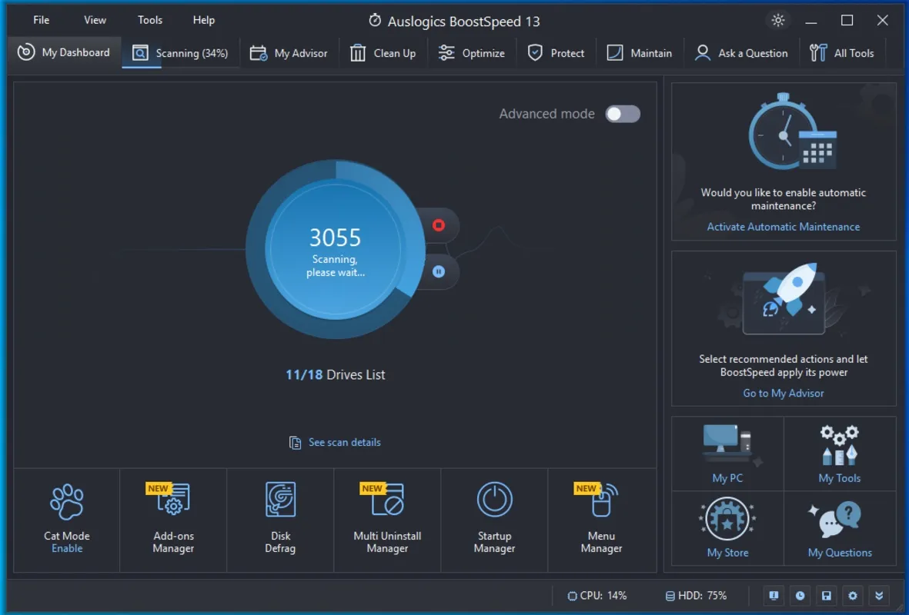Click the My Tools tile
The image size is (909, 615).
click(x=840, y=454)
